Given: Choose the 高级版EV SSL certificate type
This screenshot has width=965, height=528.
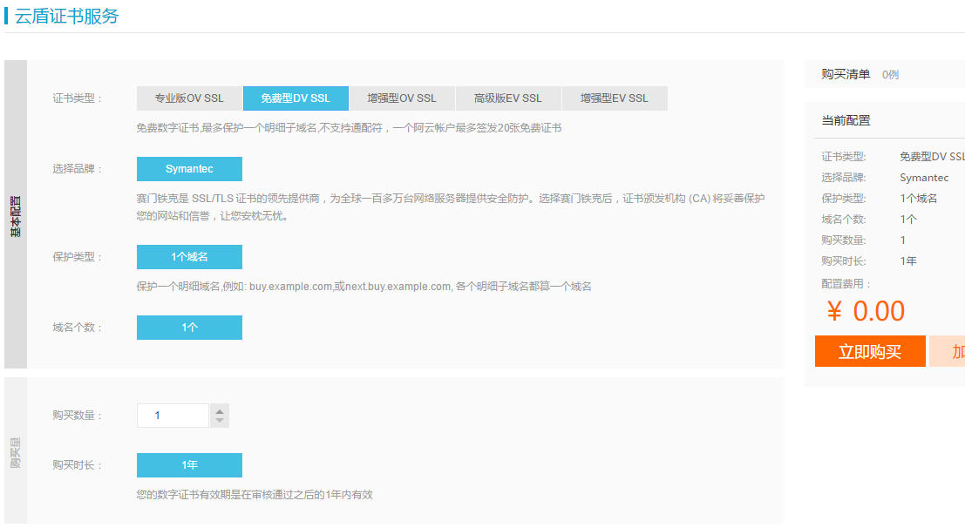Looking at the screenshot, I should pyautogui.click(x=508, y=98).
